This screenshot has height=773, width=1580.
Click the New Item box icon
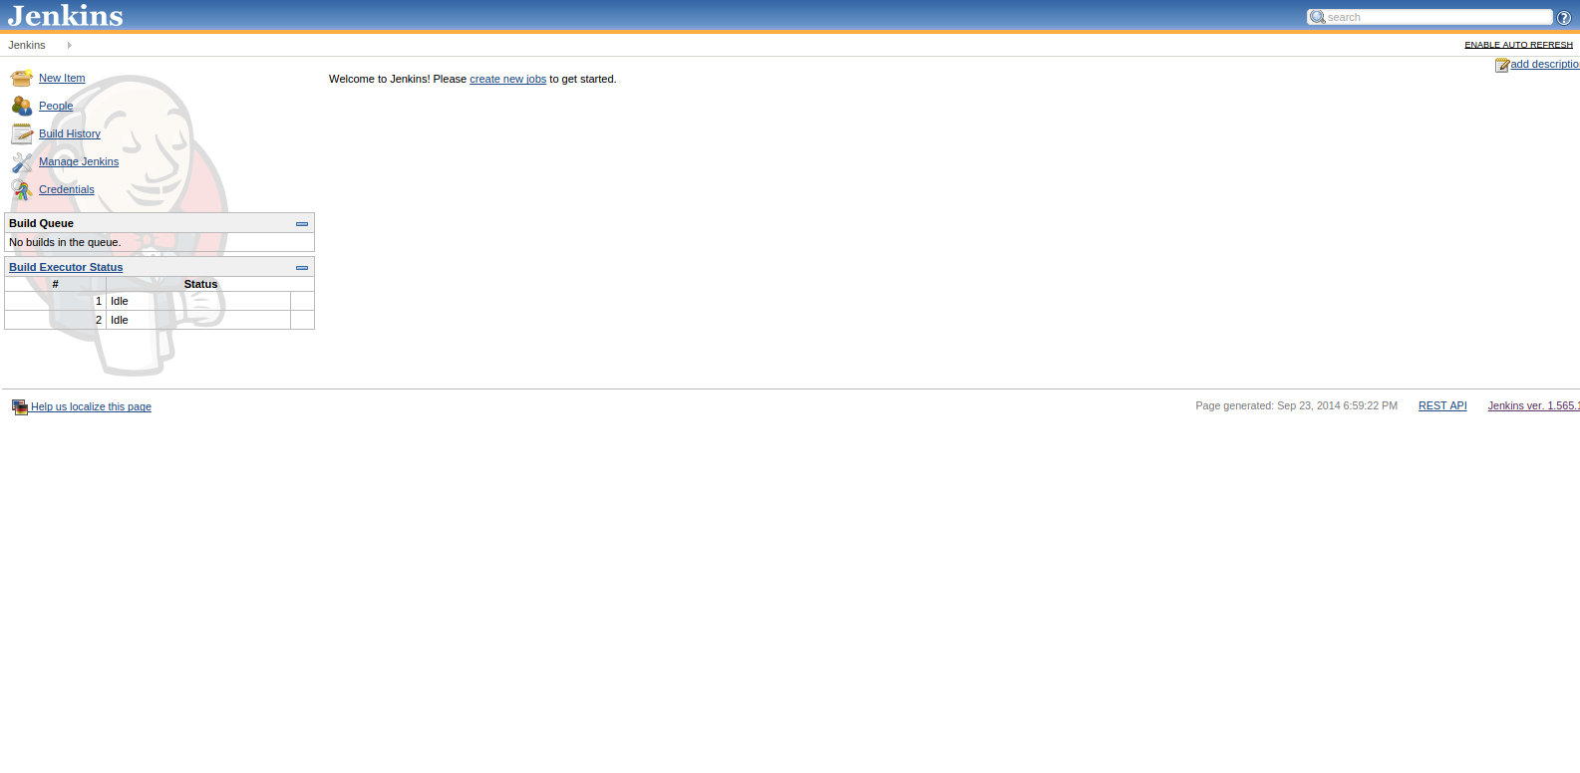pyautogui.click(x=22, y=78)
